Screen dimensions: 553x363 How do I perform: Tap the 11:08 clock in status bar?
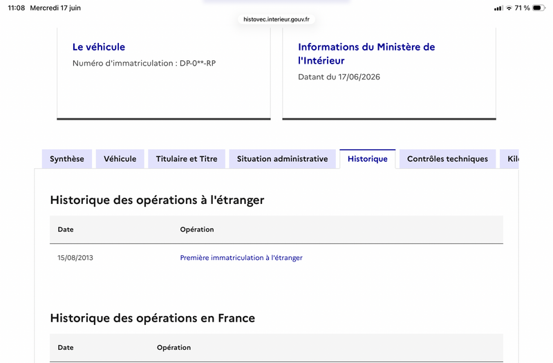pos(16,8)
